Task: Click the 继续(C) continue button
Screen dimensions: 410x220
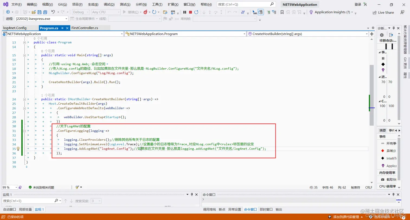Action: coord(132,12)
